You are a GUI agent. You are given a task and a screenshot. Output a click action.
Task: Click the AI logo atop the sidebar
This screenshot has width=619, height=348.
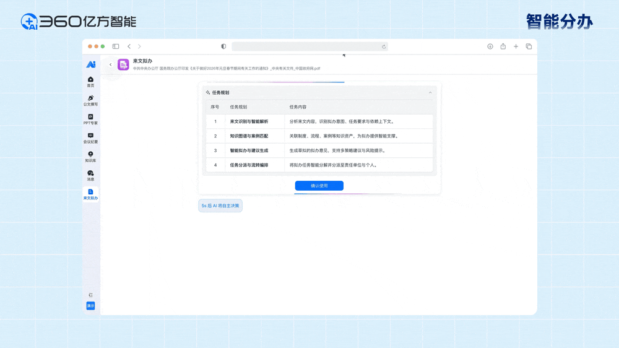pyautogui.click(x=90, y=64)
